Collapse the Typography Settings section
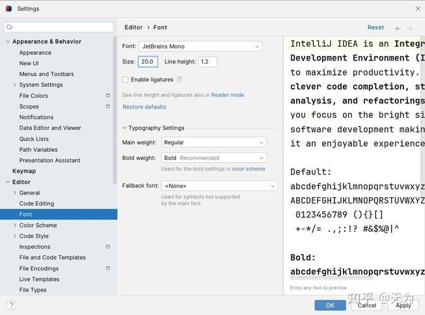Viewport: 425px width, 315px height. coord(124,128)
